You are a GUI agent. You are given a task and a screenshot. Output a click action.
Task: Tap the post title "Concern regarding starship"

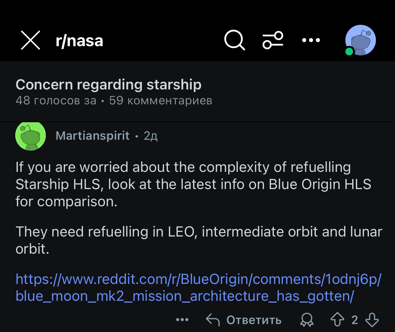tap(108, 85)
